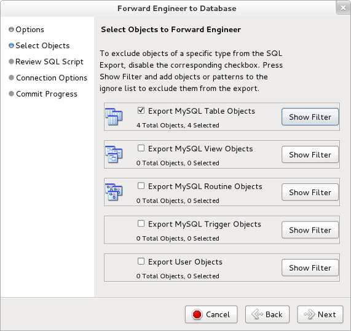351x331 pixels.
Task: Go Back to the Options step
Action: (x=267, y=314)
